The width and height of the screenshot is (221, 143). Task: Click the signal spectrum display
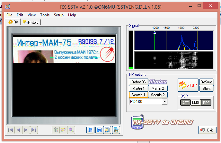coord(174,40)
